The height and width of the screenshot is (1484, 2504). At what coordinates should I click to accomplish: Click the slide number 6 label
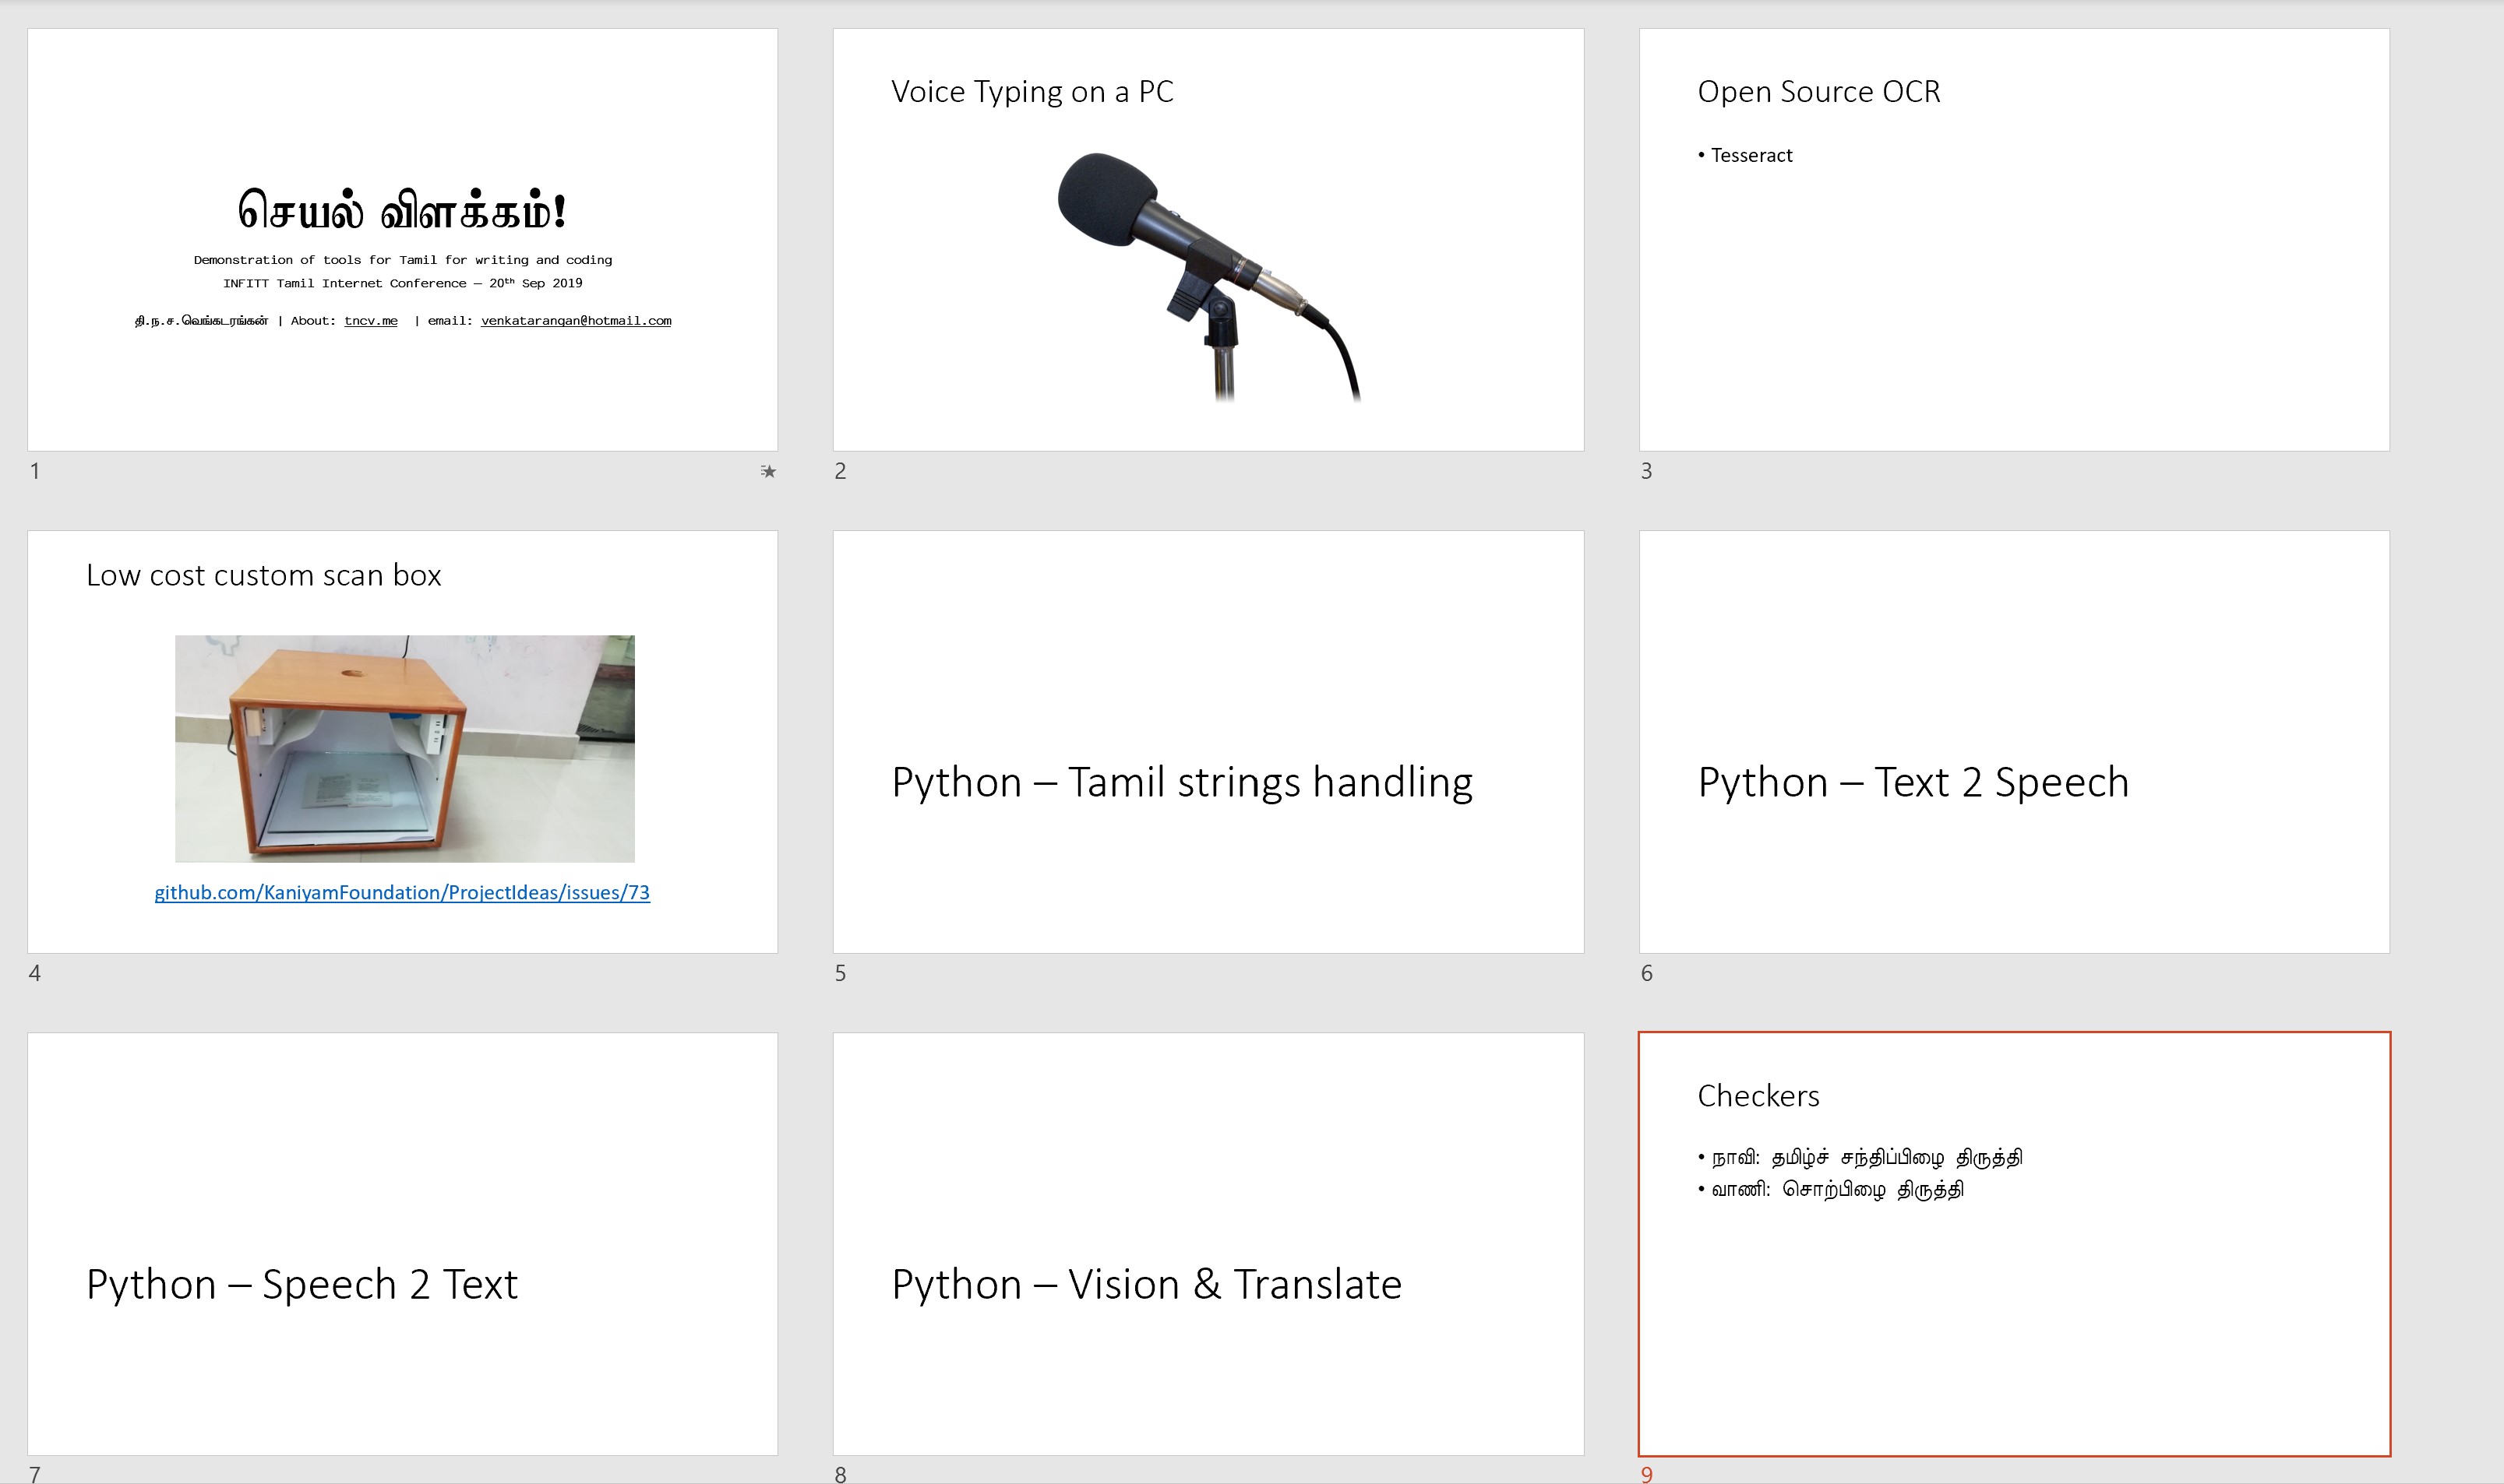(1645, 973)
